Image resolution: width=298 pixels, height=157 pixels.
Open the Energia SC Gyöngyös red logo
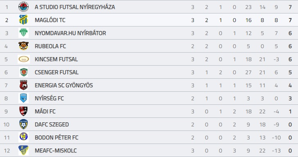click(x=24, y=85)
